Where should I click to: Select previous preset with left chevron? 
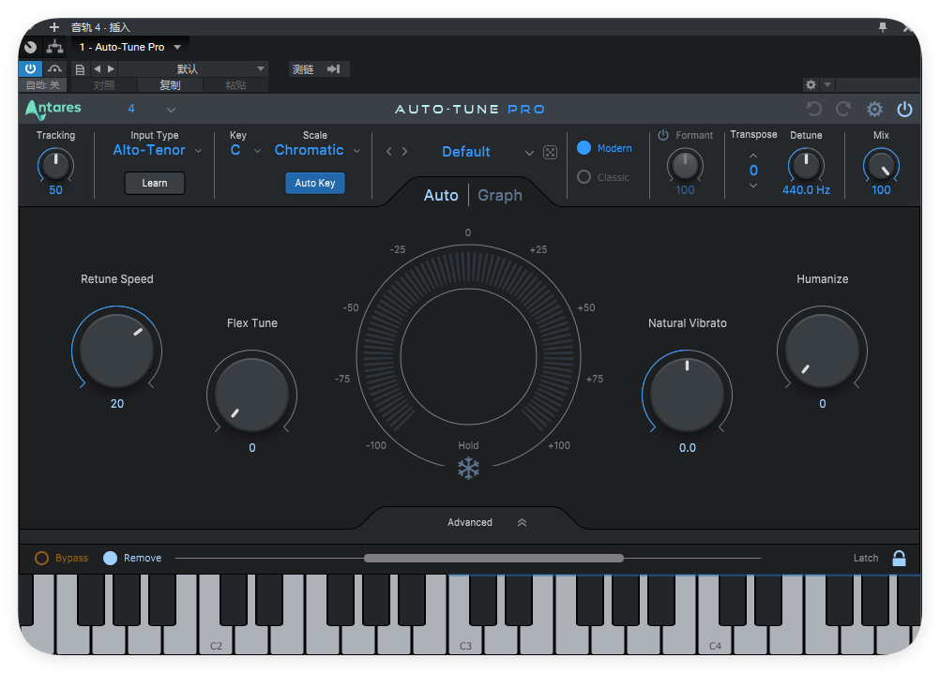389,152
